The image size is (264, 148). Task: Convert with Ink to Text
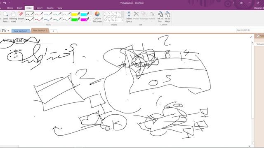pos(160,17)
